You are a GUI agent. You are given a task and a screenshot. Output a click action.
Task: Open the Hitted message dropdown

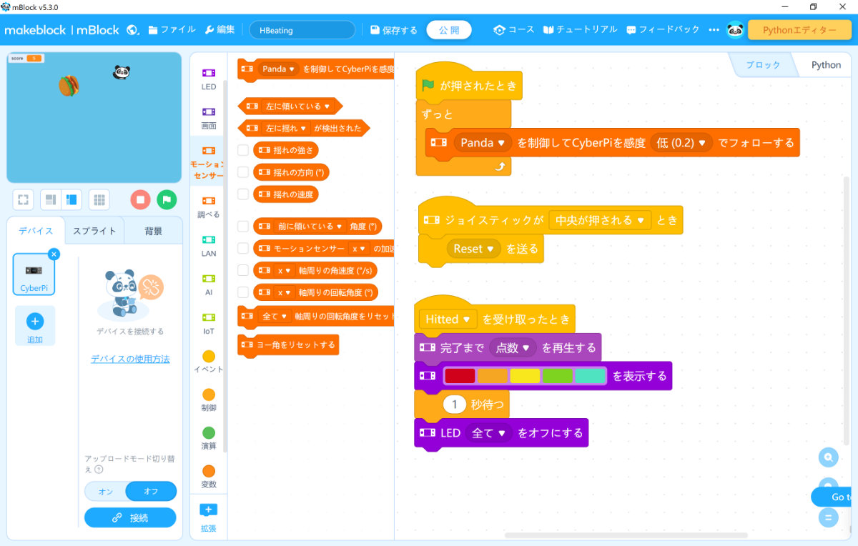click(x=447, y=319)
